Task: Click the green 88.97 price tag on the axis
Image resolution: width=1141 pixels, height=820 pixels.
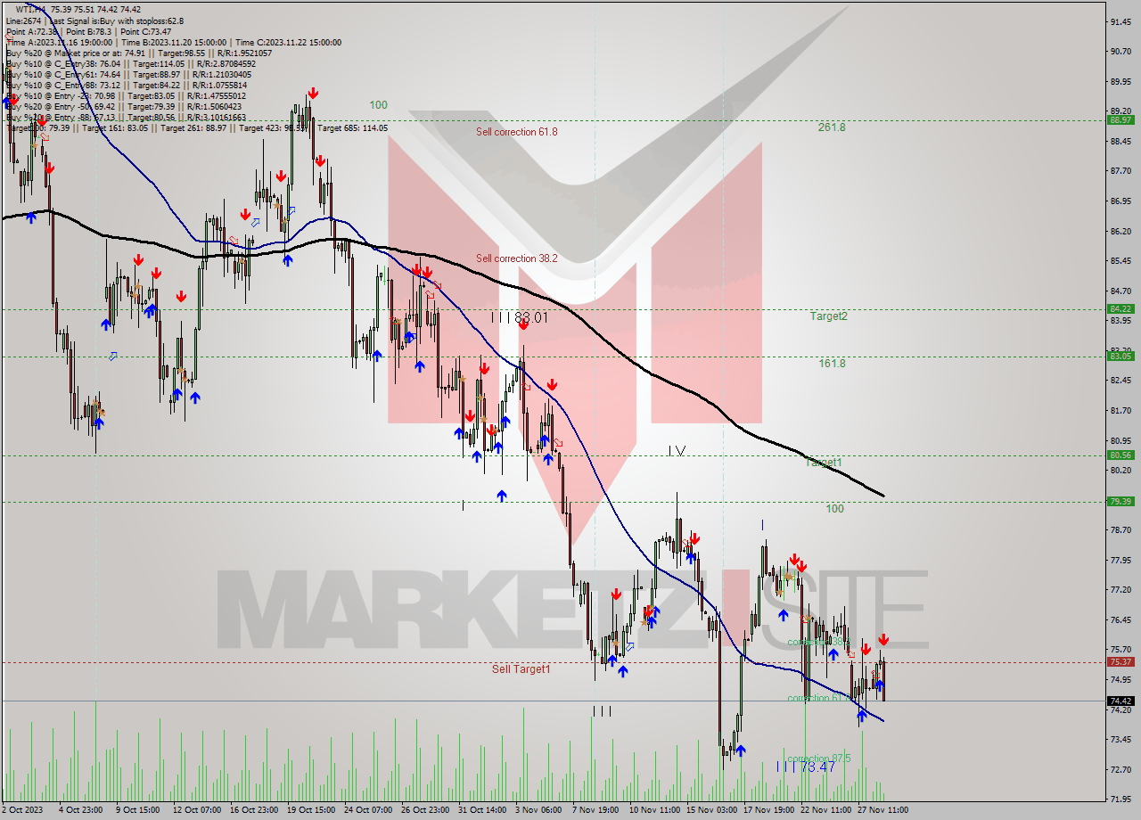Action: point(1120,119)
